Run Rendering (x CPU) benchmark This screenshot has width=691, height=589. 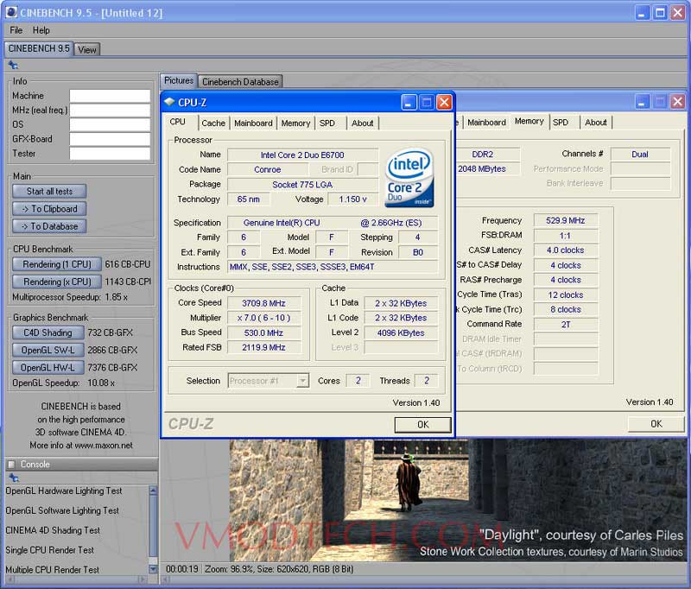point(57,282)
